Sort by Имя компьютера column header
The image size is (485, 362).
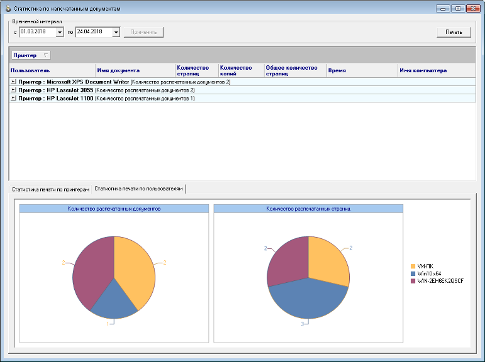pyautogui.click(x=437, y=70)
